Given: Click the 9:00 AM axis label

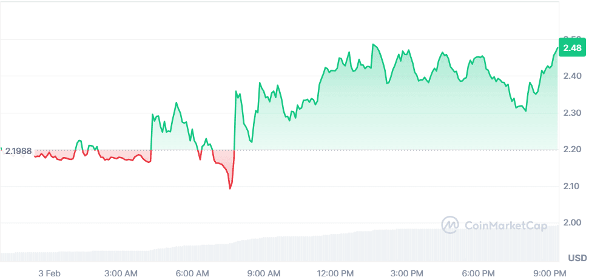Looking at the screenshot, I should (266, 273).
